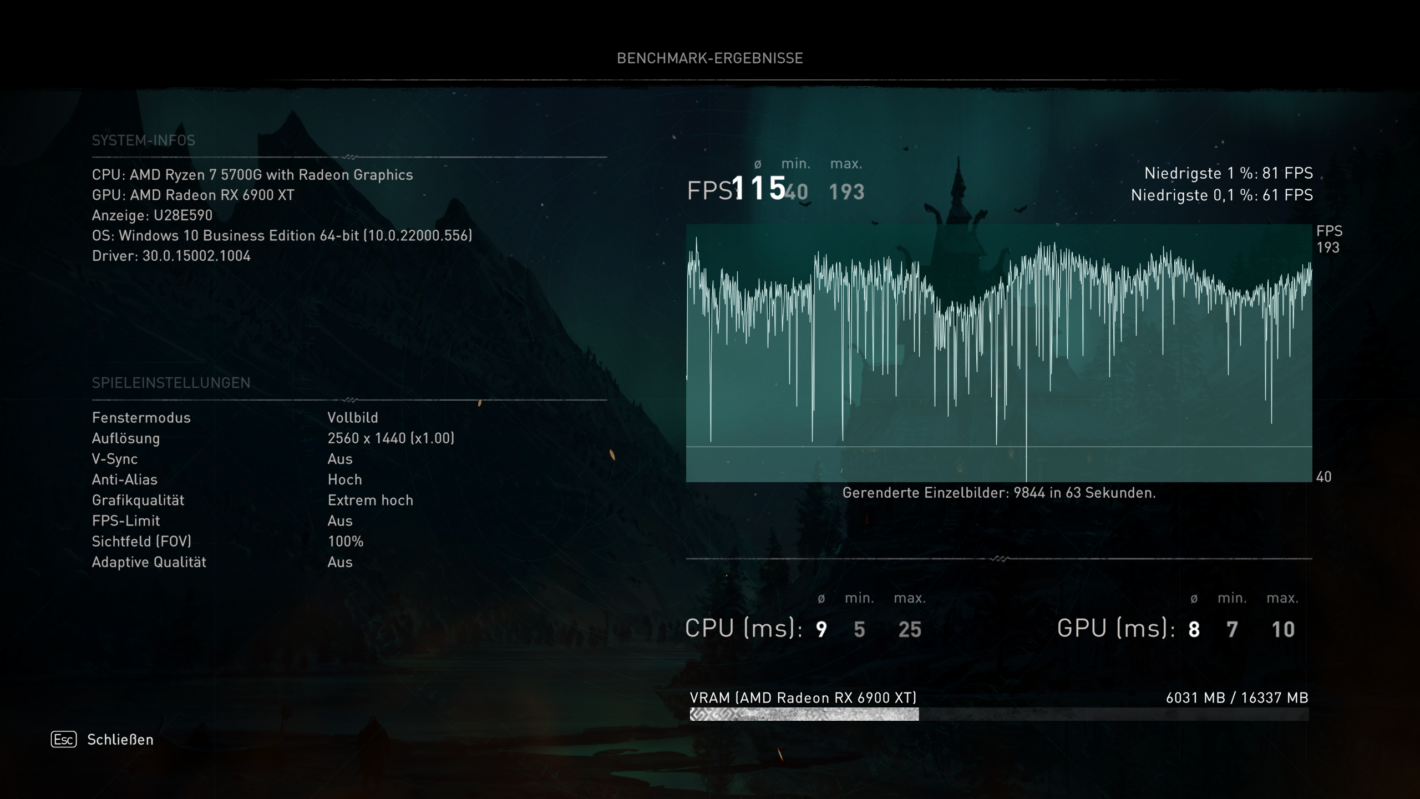This screenshot has width=1420, height=799.
Task: Click the V-Sync Aus value
Action: click(x=339, y=459)
